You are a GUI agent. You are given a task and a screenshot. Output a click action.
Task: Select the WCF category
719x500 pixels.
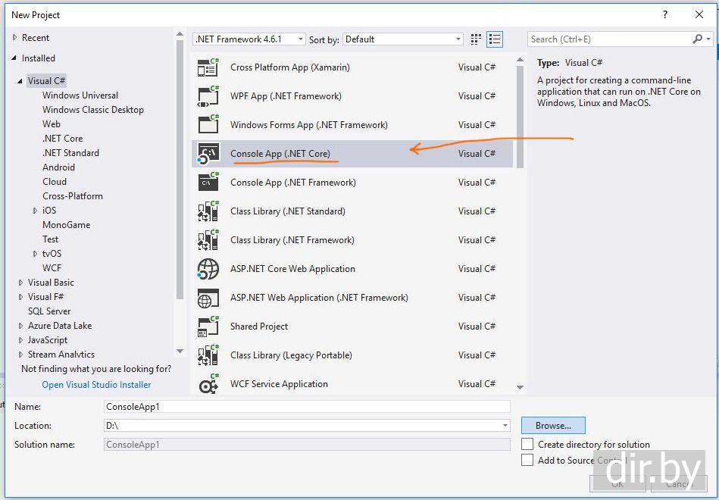coord(52,268)
